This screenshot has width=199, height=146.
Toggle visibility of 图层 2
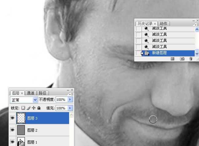click(13, 130)
